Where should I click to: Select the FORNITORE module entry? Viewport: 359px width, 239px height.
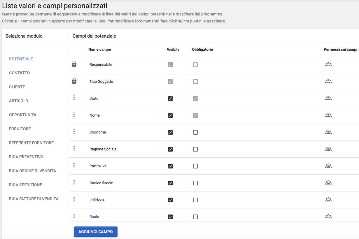(x=20, y=129)
